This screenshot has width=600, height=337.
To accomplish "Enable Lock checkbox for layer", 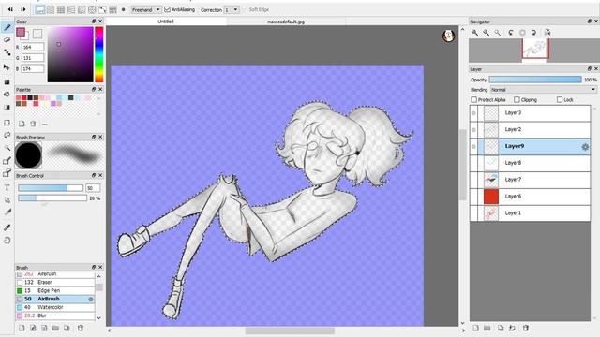I will point(560,100).
